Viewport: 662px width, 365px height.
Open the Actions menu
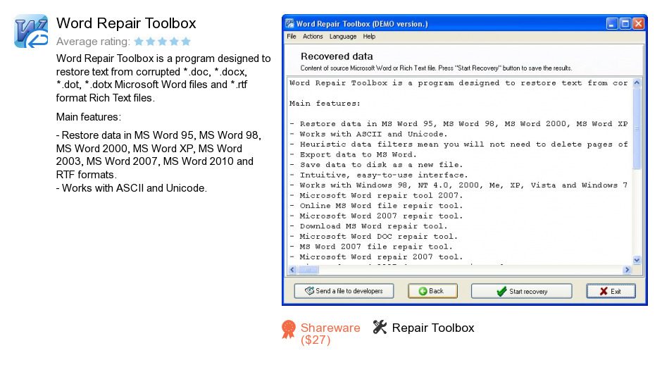[313, 37]
